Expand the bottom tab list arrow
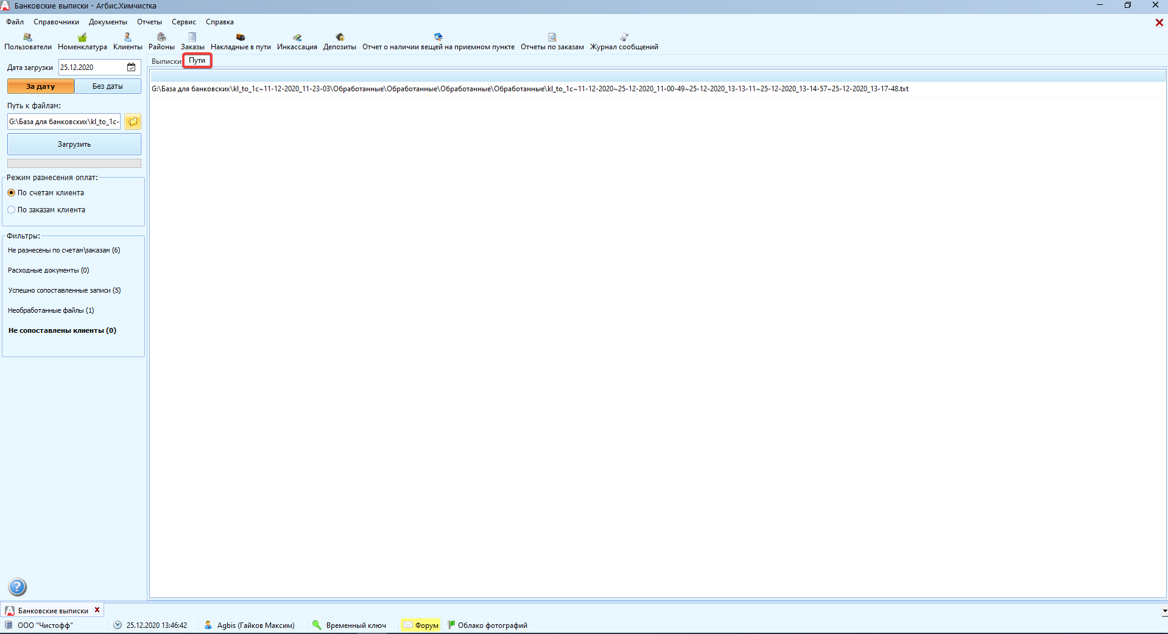The height and width of the screenshot is (634, 1168). [1164, 610]
